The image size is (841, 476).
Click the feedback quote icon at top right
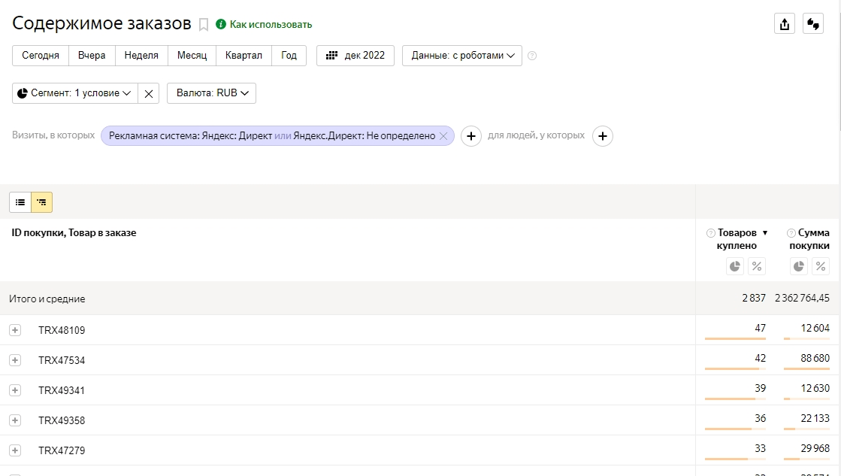point(813,24)
